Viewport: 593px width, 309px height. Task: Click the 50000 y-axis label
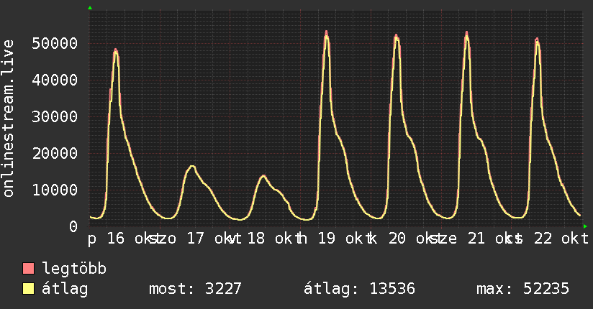55,43
